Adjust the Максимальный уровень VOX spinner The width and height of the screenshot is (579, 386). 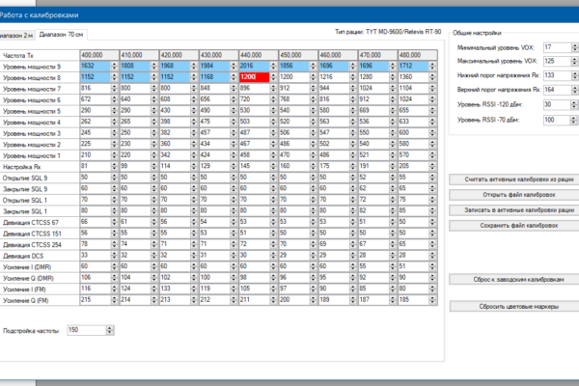[575, 61]
